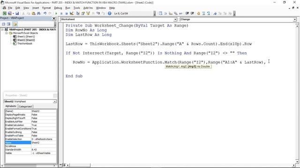Viewport: 300px width, 168px height.
Task: Open the File menu
Action: [x=10, y=8]
